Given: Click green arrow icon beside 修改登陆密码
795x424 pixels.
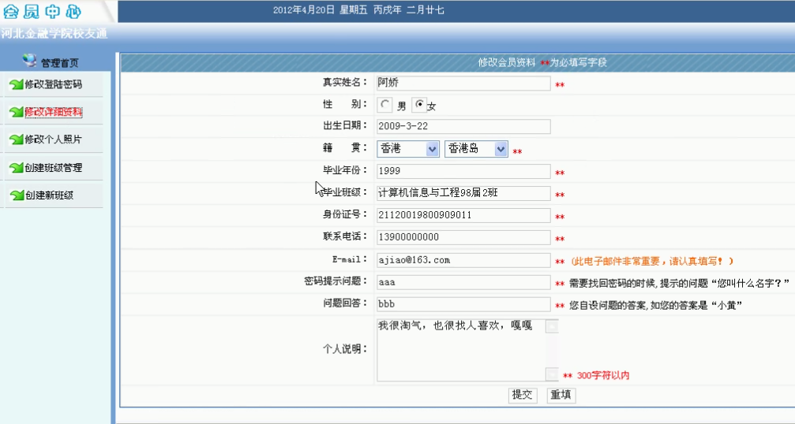Looking at the screenshot, I should [x=17, y=84].
